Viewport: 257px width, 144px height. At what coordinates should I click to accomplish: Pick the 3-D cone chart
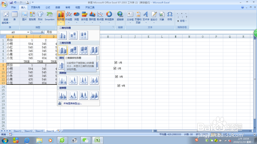click(94, 80)
